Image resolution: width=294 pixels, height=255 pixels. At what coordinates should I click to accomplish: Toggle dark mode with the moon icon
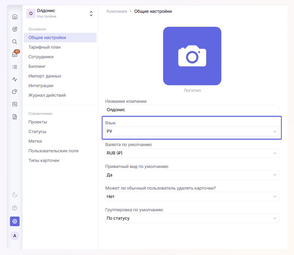pos(15,195)
